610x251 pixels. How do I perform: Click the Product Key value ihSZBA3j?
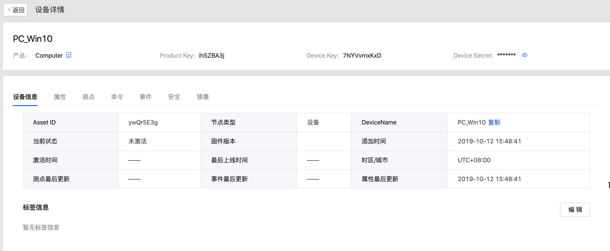tap(212, 56)
